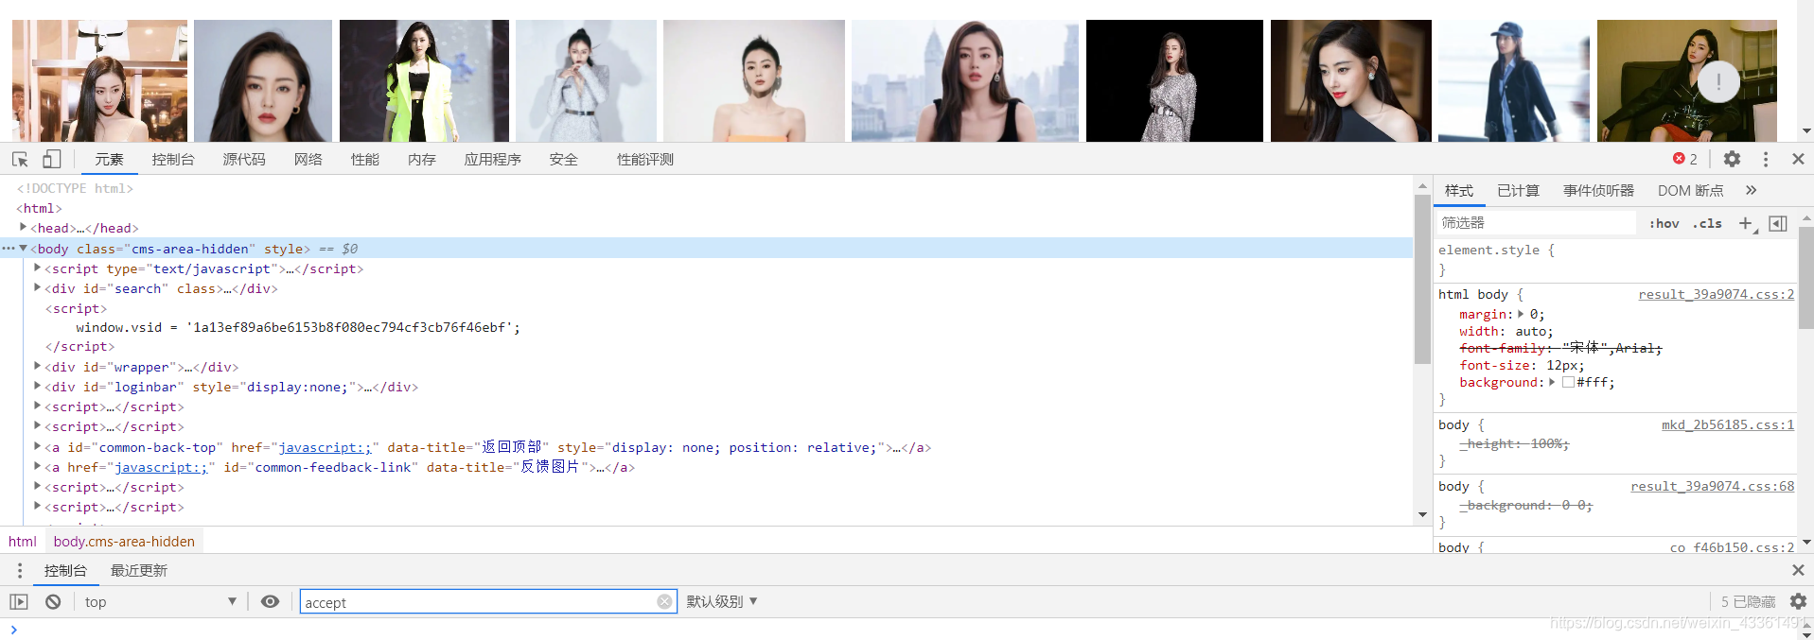Expand the common-feedback-link anchor node
1814x640 pixels.
click(37, 466)
